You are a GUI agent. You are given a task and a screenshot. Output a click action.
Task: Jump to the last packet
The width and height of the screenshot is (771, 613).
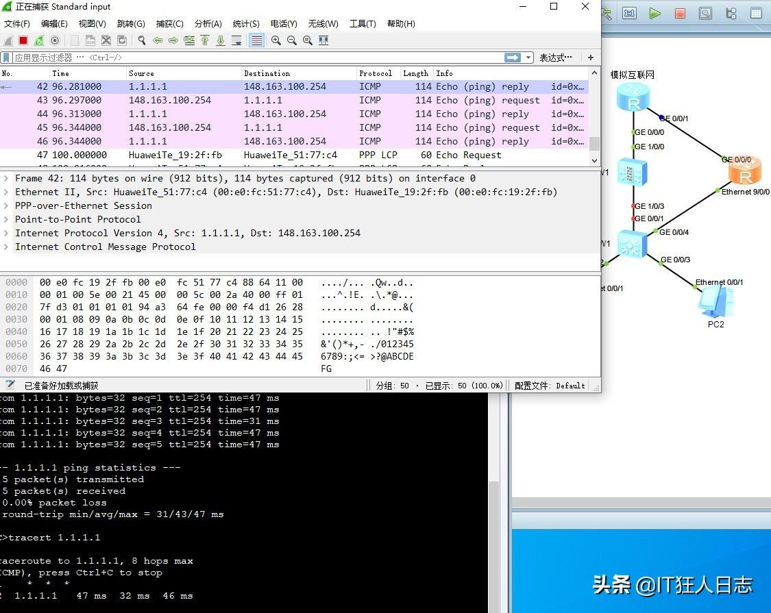click(x=221, y=40)
